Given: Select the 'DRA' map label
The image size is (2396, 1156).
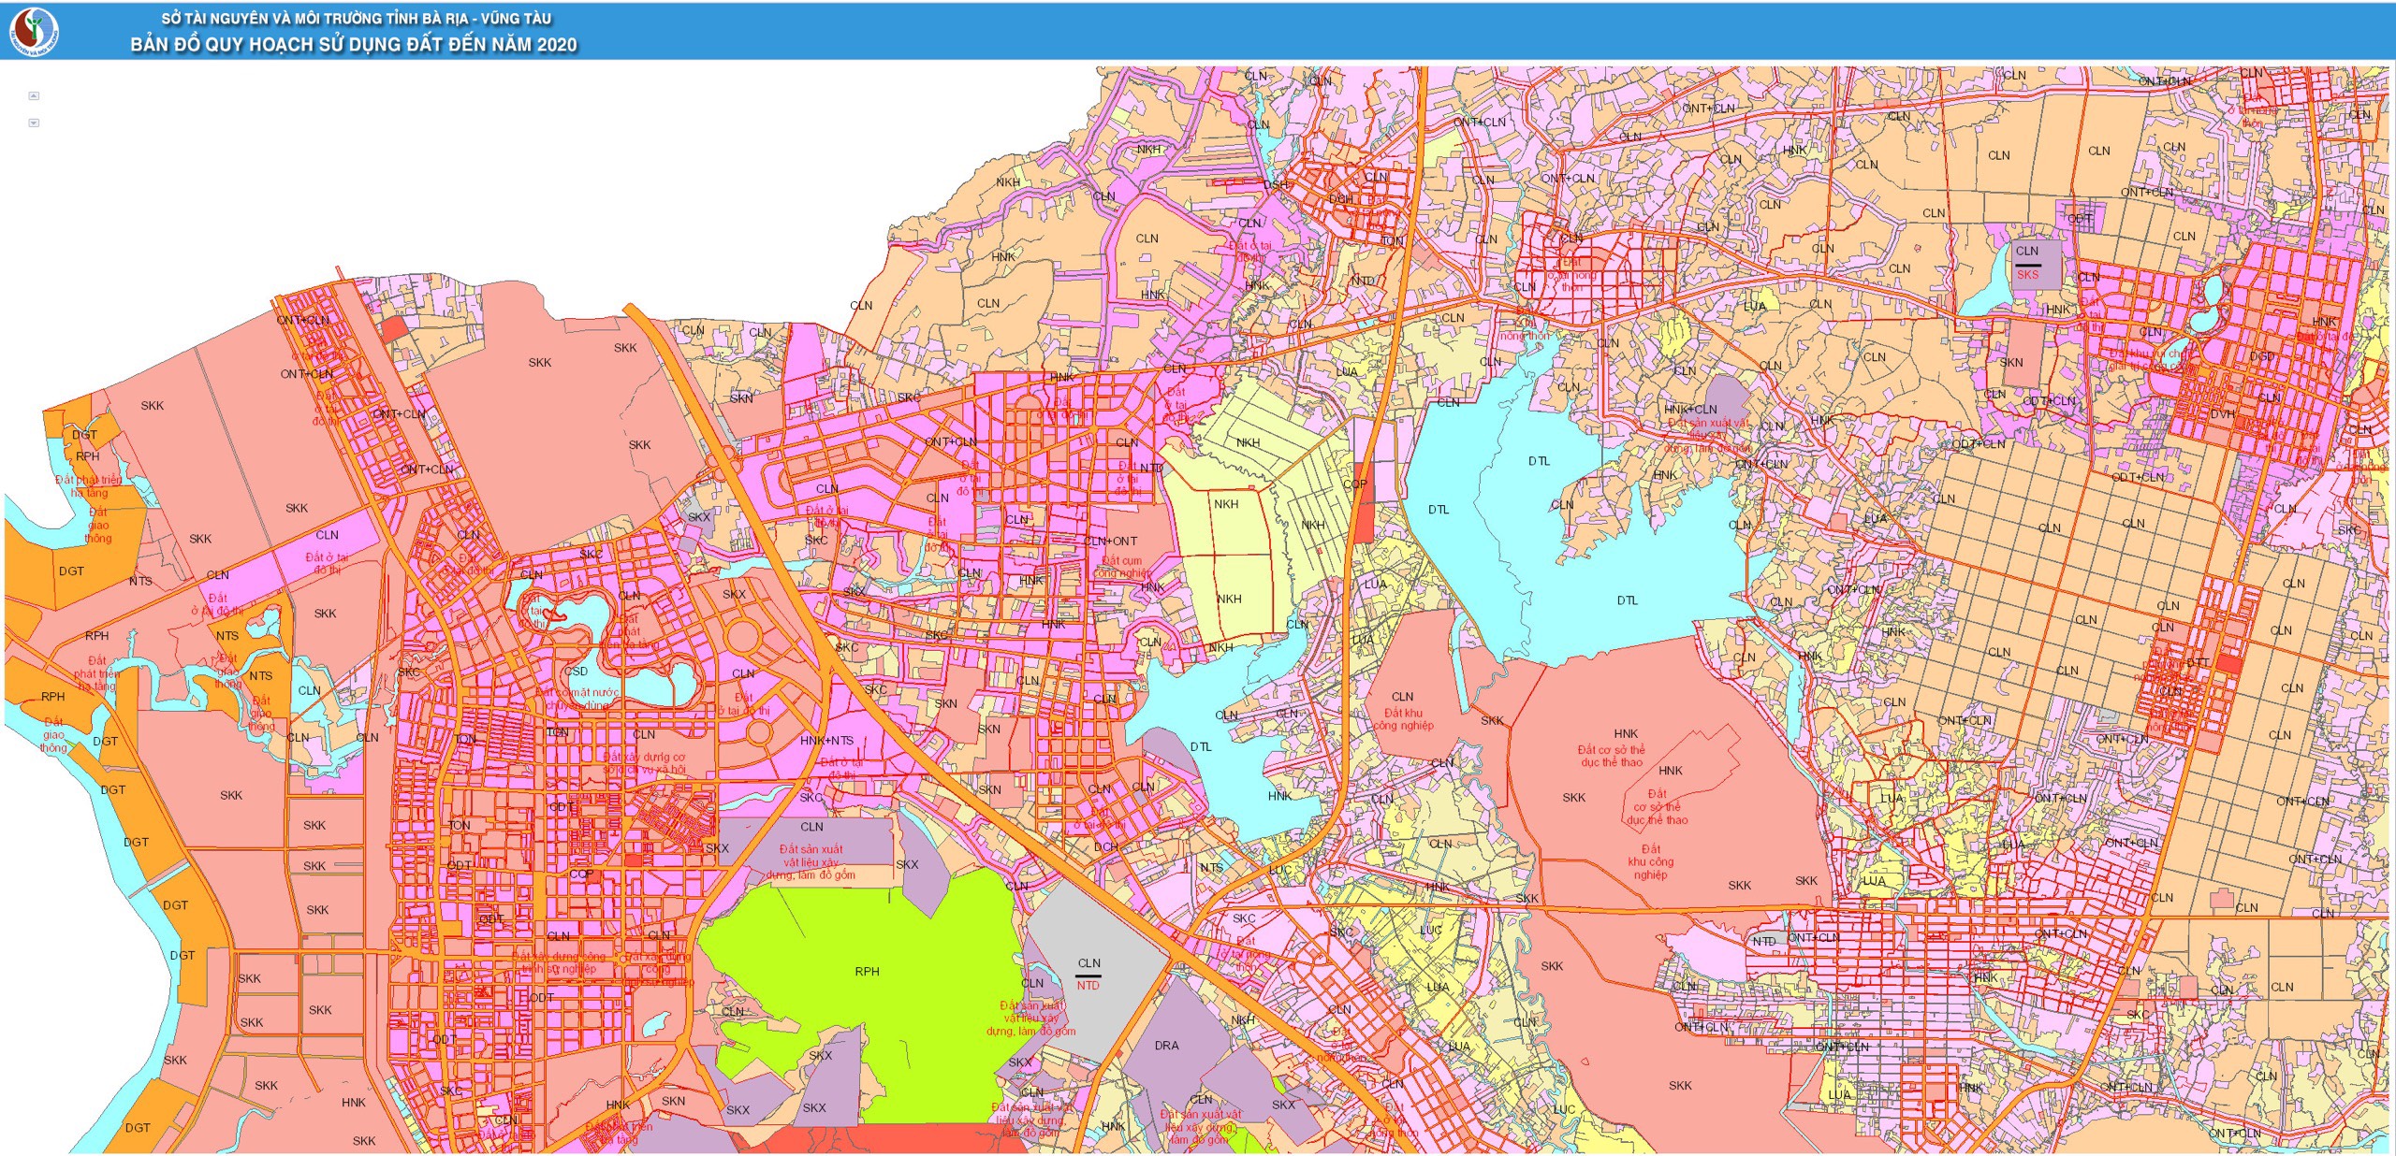Looking at the screenshot, I should [1166, 1046].
